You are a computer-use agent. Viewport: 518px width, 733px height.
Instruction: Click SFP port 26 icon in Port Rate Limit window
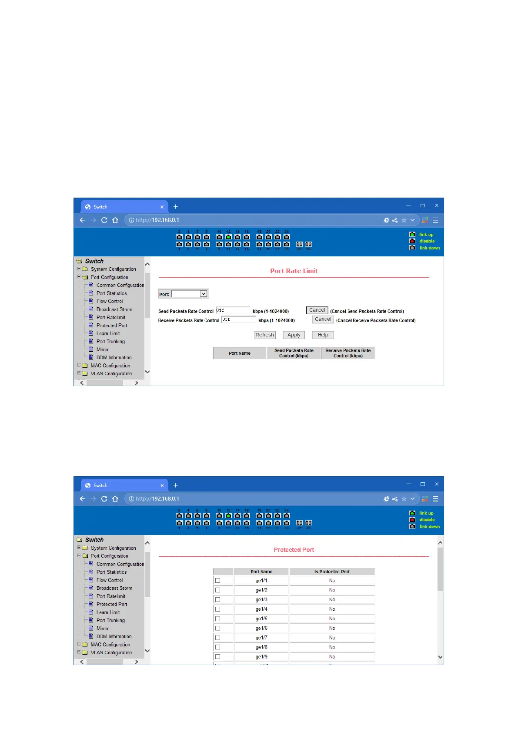308,244
